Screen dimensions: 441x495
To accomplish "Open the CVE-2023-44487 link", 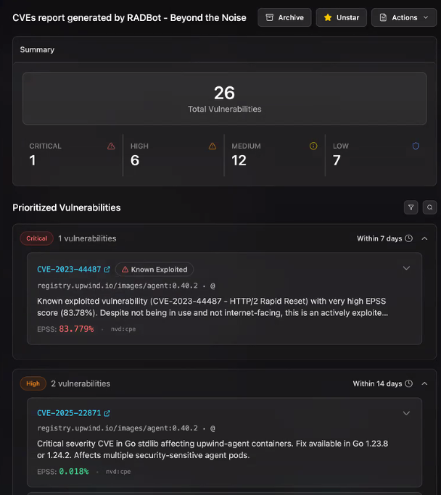I will click(x=69, y=270).
